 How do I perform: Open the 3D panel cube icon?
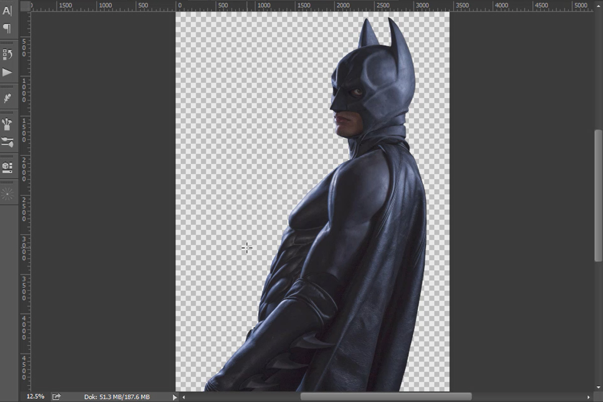[x=7, y=167]
